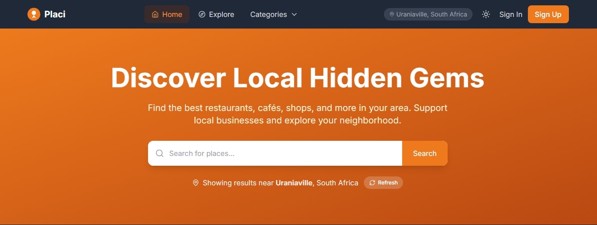597x225 pixels.
Task: Open the Categories menu
Action: (273, 14)
